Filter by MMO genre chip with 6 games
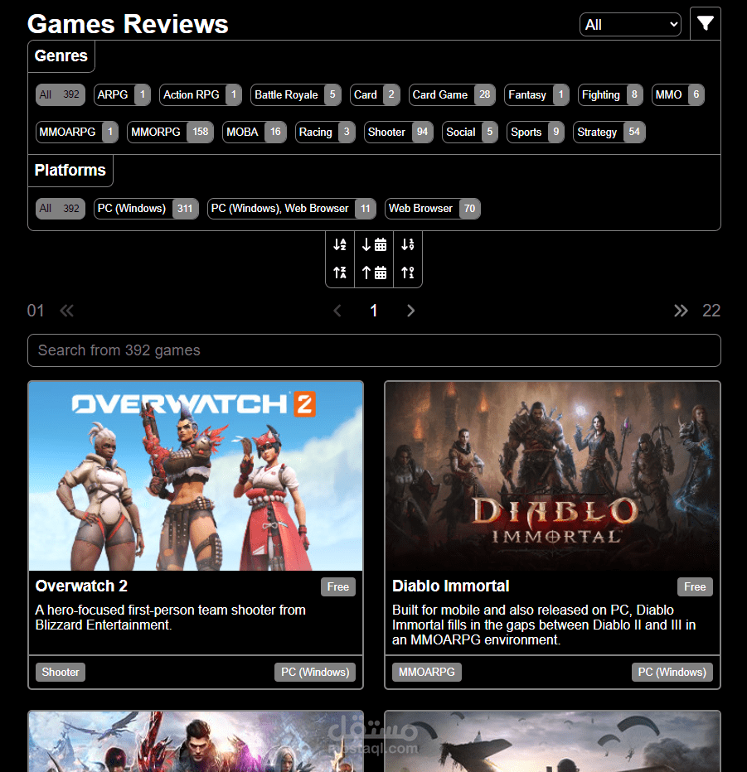 [677, 94]
